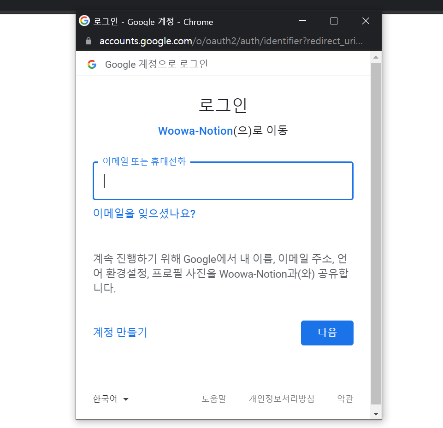The height and width of the screenshot is (428, 443).
Task: Click the 이메일을 잊으셨나요? link
Action: 144,214
